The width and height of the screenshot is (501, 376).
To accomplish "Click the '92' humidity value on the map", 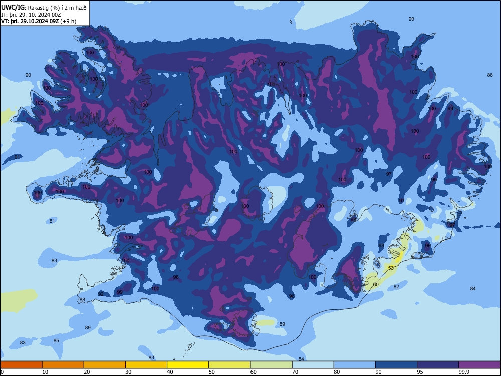I will click(x=101, y=294).
